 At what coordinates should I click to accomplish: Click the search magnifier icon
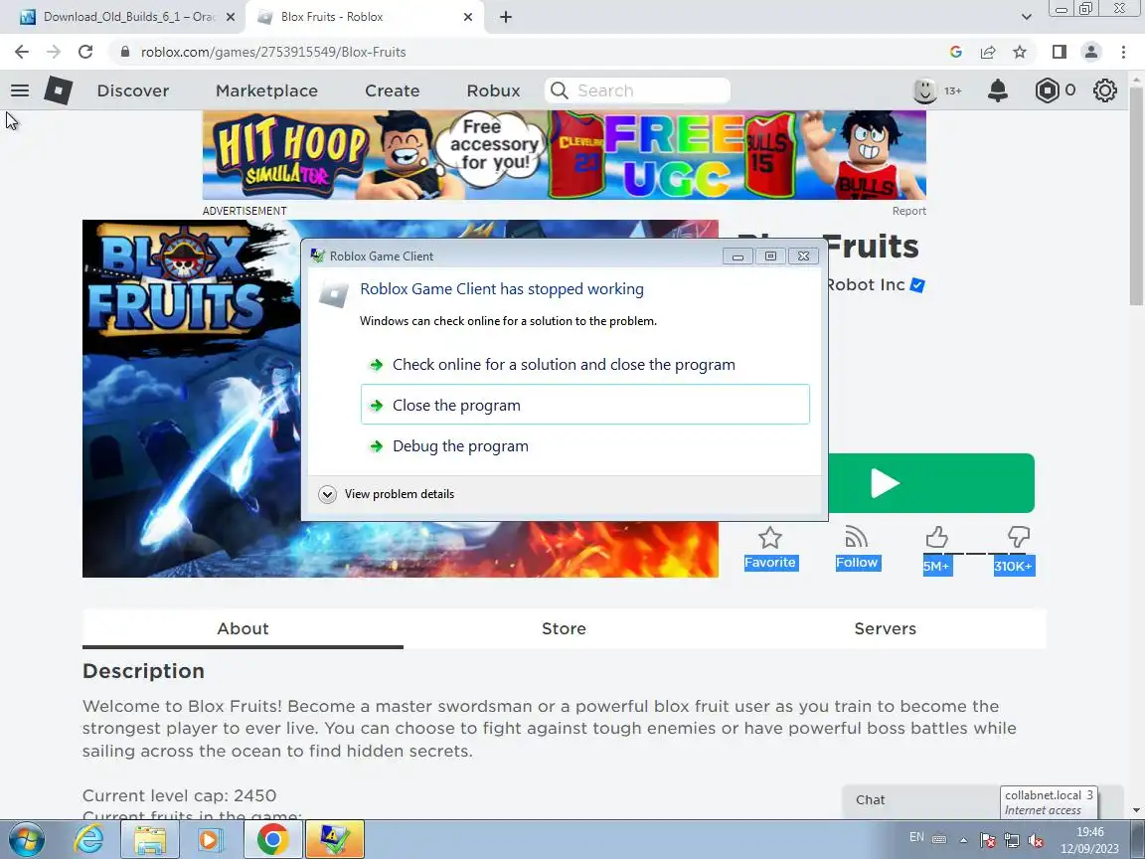click(560, 90)
